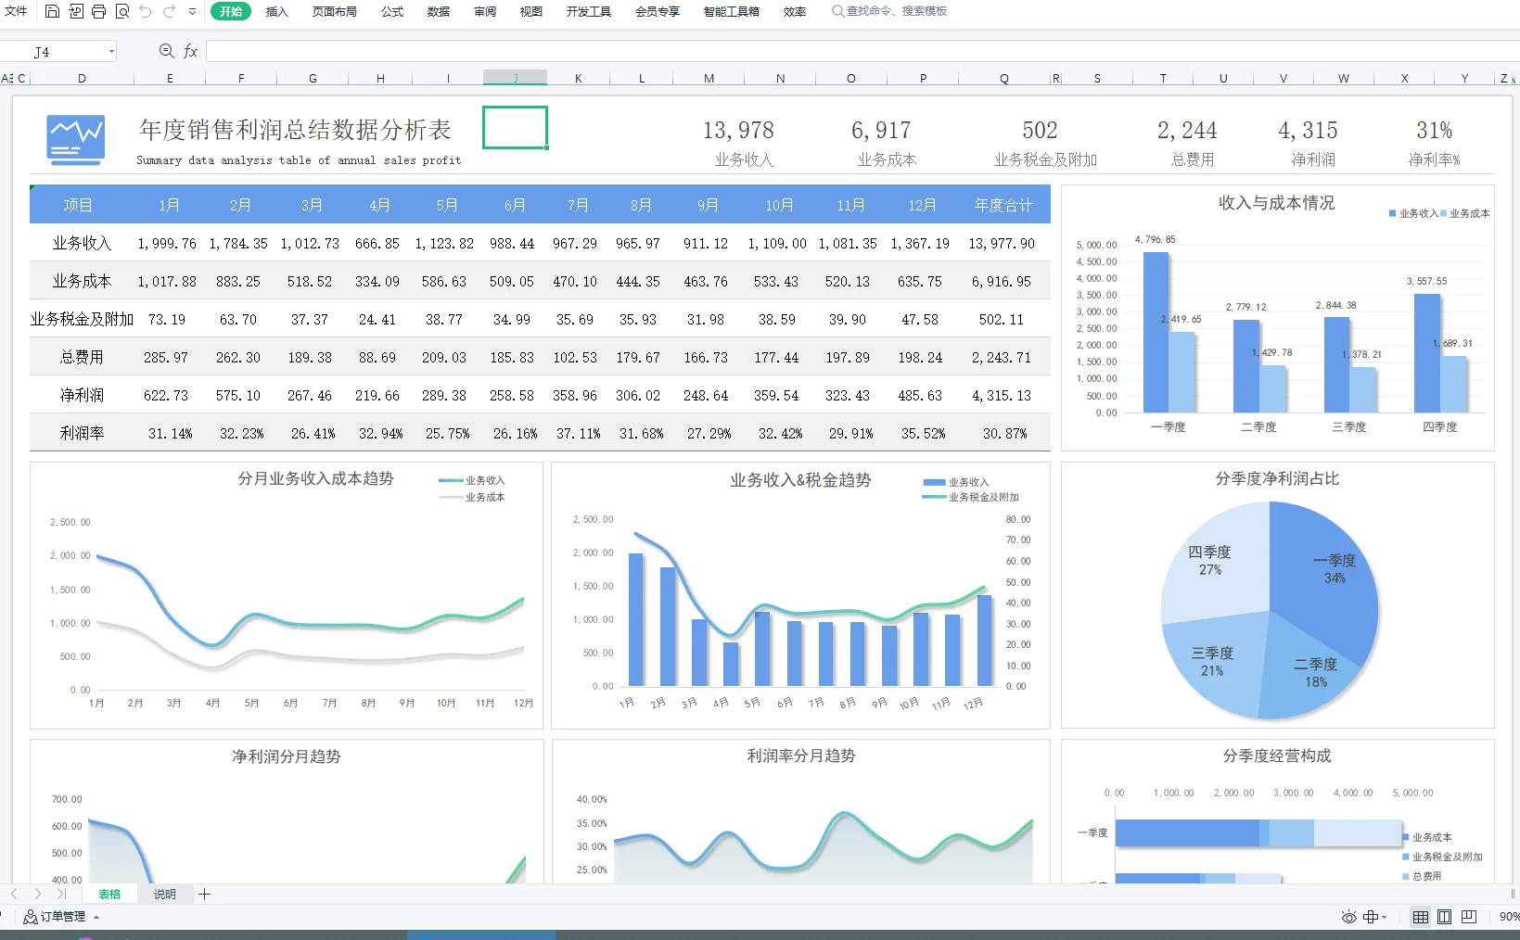Switch to Page Layout view in status bar

click(x=1444, y=917)
